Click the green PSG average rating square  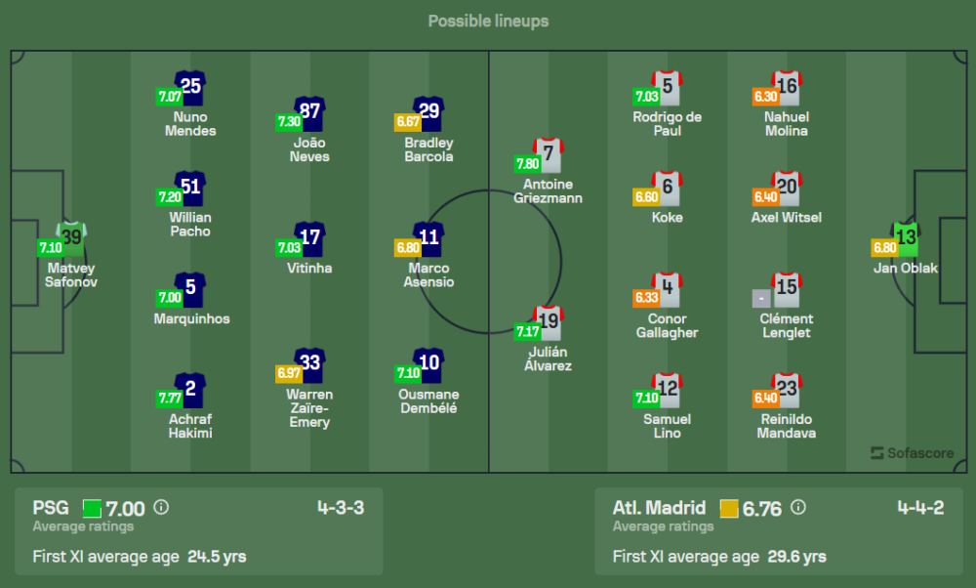point(92,509)
